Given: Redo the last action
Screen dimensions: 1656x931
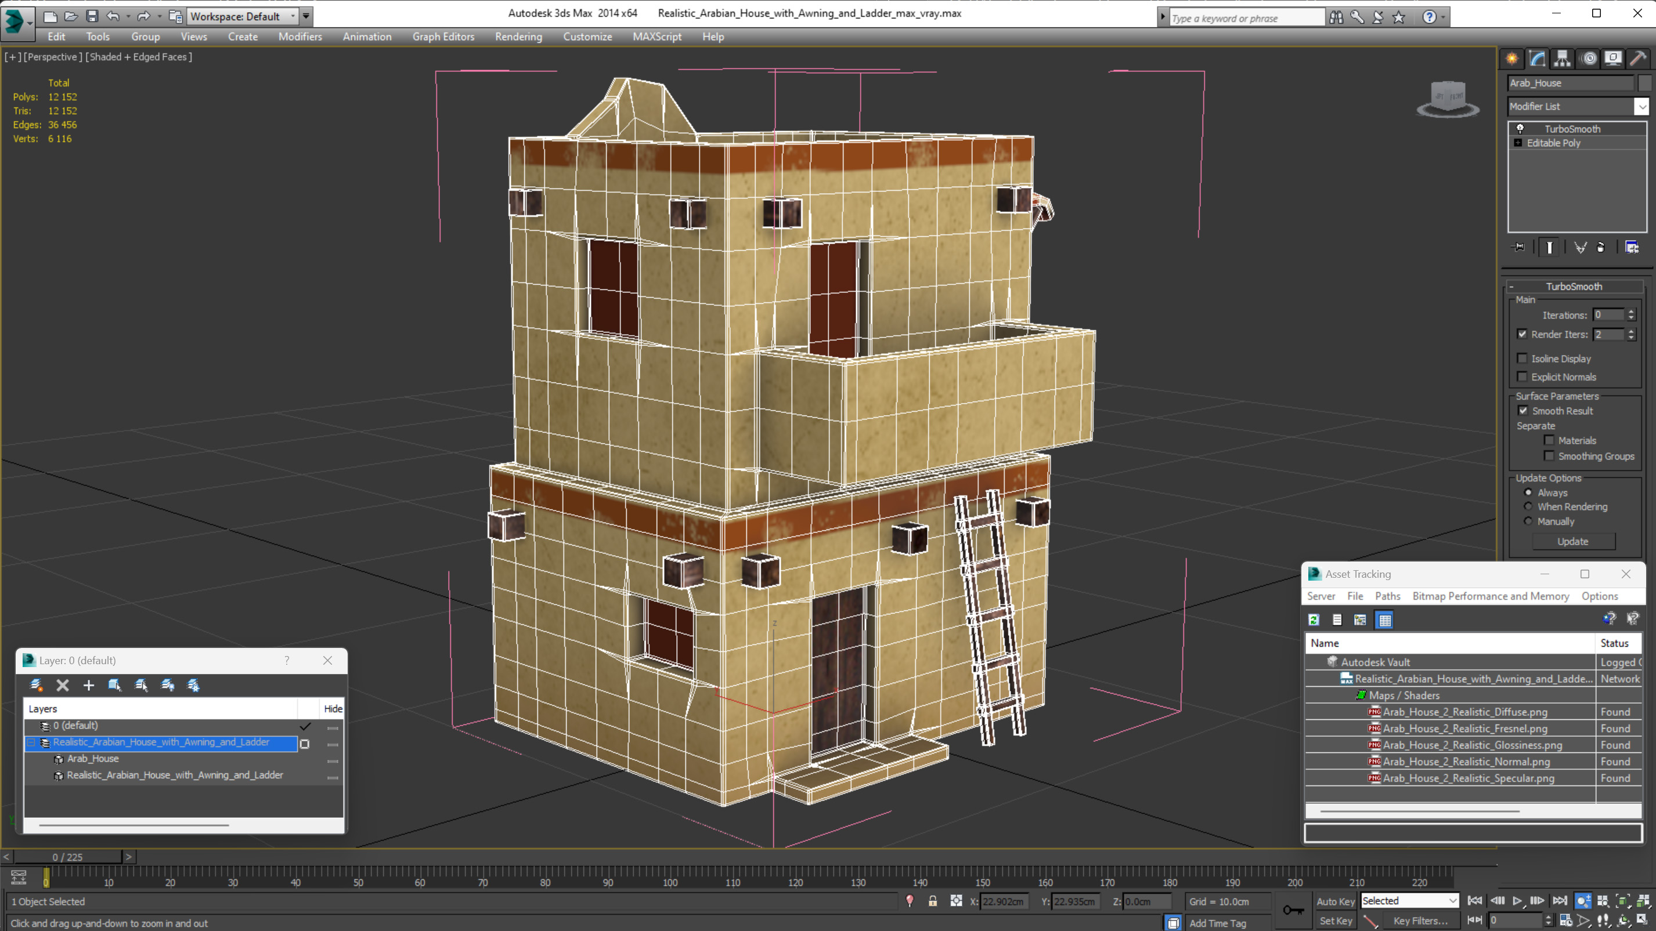Looking at the screenshot, I should point(144,16).
